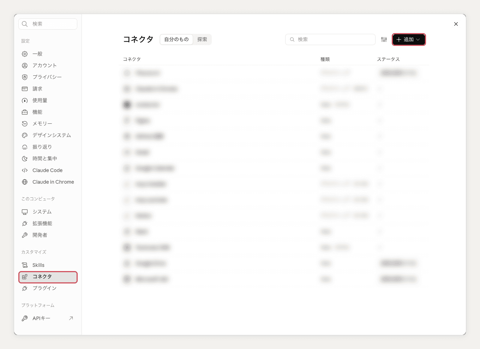
Task: Open the プラグイン plug icon
Action: [25, 288]
